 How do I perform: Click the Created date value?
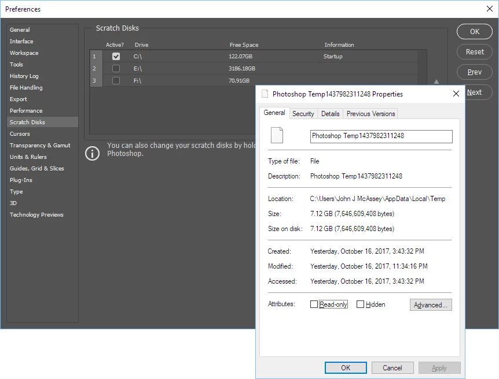click(367, 251)
